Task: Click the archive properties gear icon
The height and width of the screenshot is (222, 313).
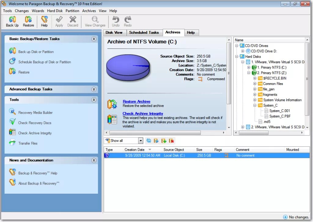Action: [x=156, y=141]
